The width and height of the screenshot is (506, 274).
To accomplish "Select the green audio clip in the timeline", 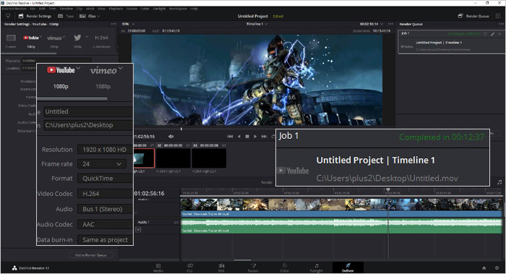I will click(x=341, y=226).
